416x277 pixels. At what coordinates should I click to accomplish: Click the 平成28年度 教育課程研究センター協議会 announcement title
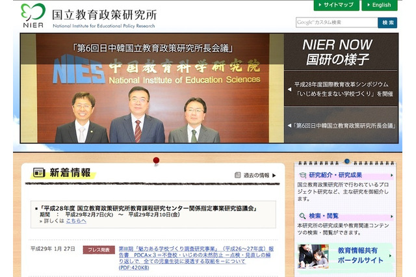point(148,208)
